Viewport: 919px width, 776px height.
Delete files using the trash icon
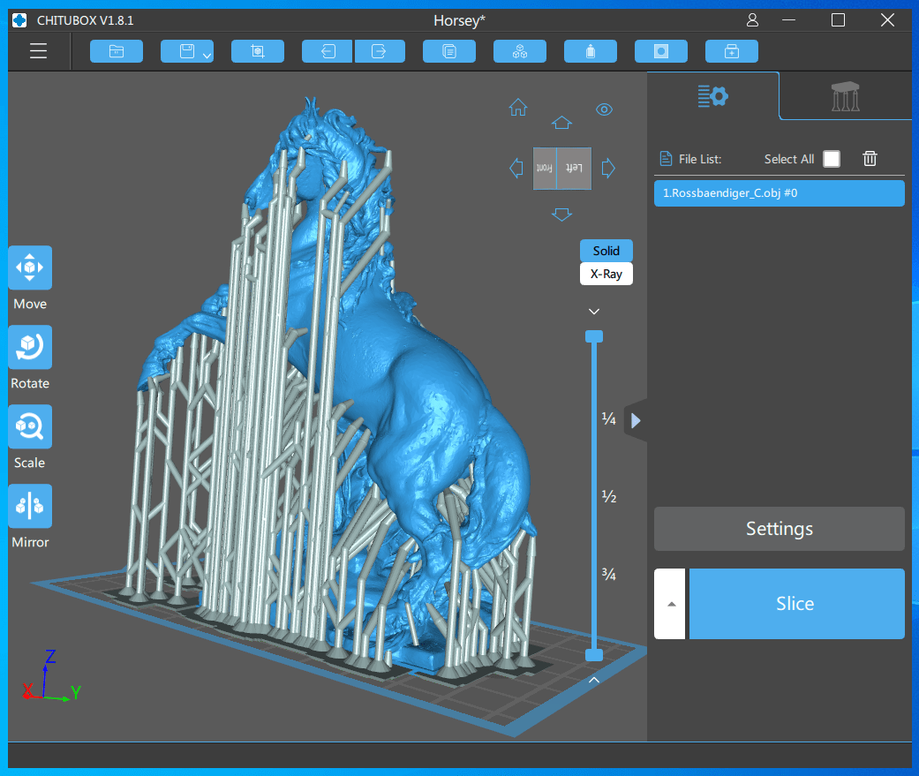pos(870,158)
